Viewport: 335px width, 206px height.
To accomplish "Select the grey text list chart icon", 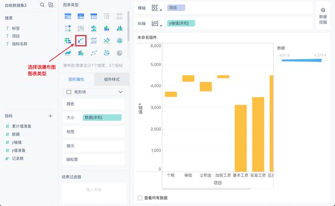I will (120, 16).
